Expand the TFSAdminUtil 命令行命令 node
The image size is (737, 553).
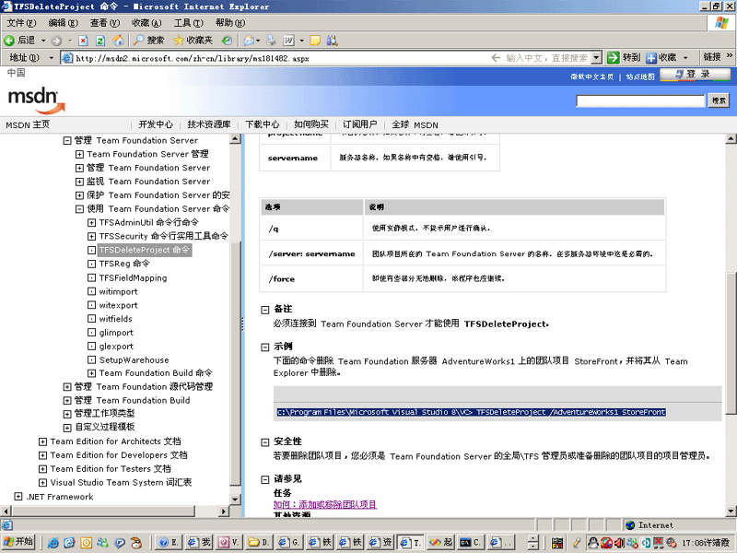click(91, 222)
